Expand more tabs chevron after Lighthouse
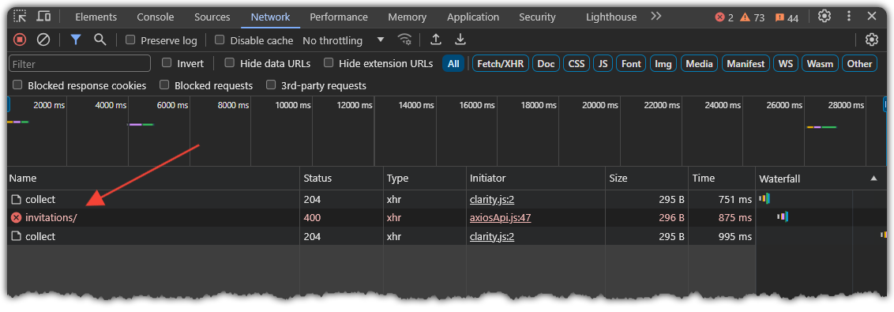The image size is (894, 312). point(655,17)
